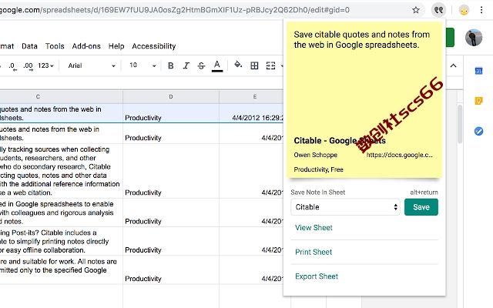493x308 pixels.
Task: Select cell mentioning 'tracking sources when collecting'
Action: 62,171
